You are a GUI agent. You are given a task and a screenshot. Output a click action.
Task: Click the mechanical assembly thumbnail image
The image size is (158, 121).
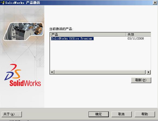coord(23,31)
